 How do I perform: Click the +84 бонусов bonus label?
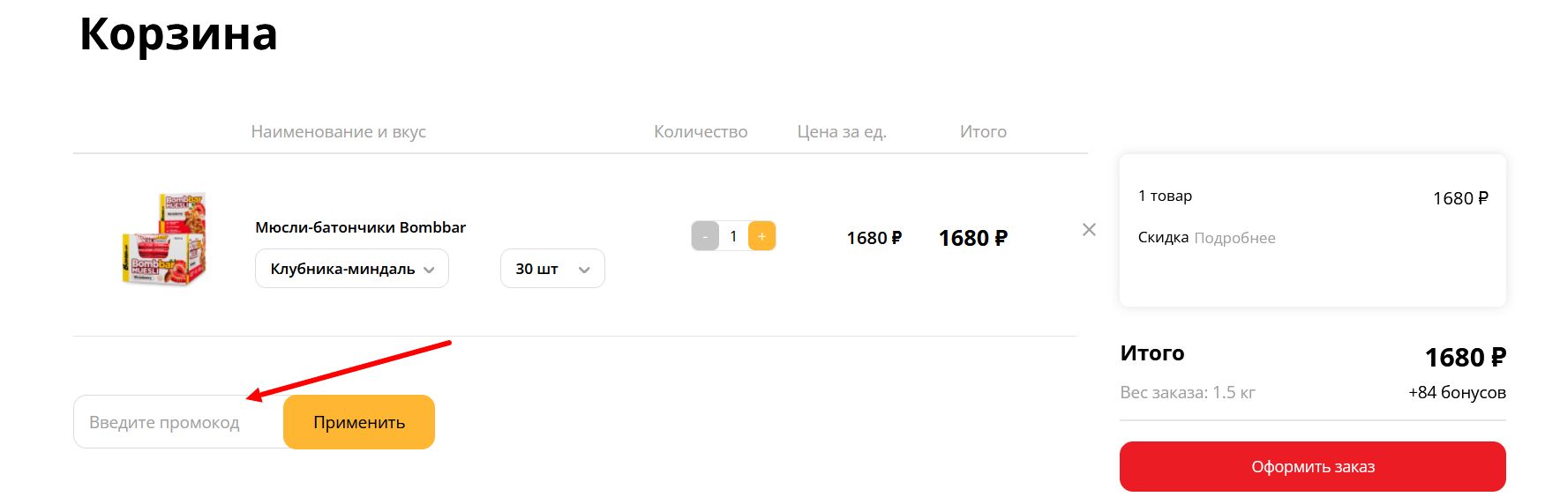coord(1457,392)
